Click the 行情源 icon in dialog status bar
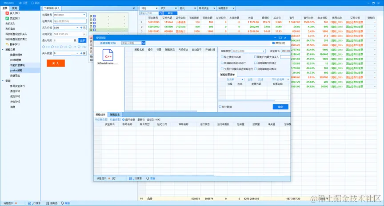 [x=131, y=178]
